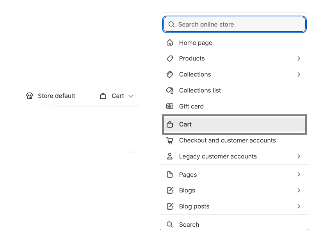Image resolution: width=331 pixels, height=242 pixels.
Task: Click the Checkout shopping cart icon
Action: tap(170, 141)
